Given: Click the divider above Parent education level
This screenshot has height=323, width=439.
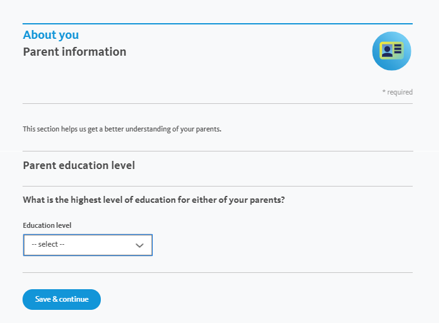Looking at the screenshot, I should (x=217, y=151).
